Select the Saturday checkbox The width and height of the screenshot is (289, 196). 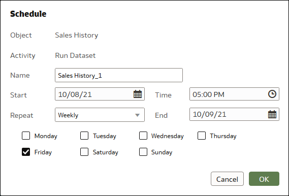[x=84, y=152]
